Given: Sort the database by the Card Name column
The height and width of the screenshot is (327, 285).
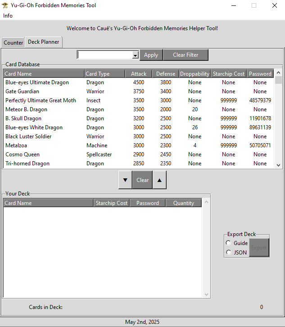Looking at the screenshot, I should point(44,73).
